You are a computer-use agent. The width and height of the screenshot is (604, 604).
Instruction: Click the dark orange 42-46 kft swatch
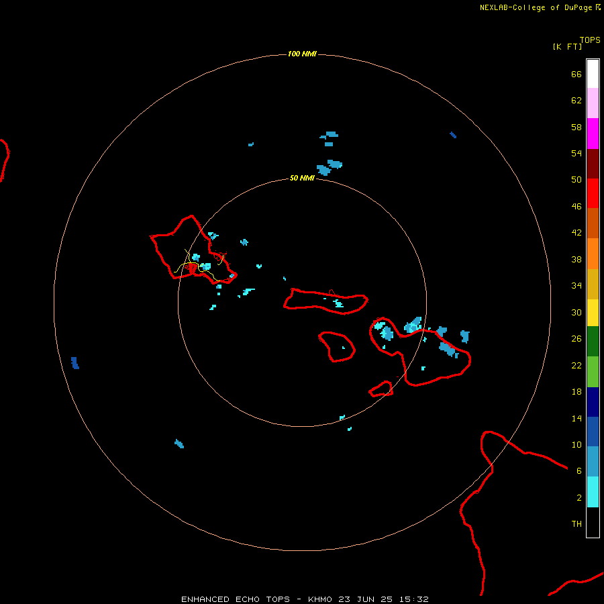click(593, 223)
